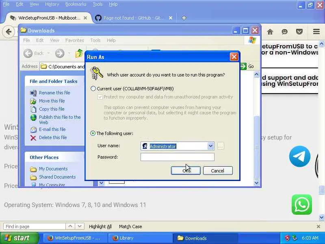Click find previous arrow in find bar
The width and height of the screenshot is (325, 244).
coord(70,227)
